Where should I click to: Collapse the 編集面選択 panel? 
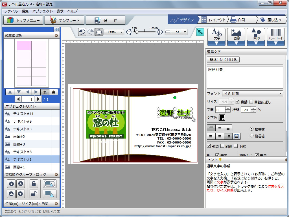(x=56, y=35)
